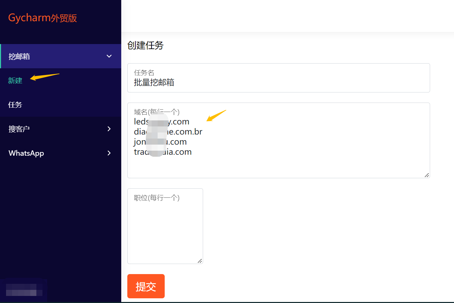The height and width of the screenshot is (303, 454).
Task: Open the WhatsApp sidebar menu
Action: [26, 153]
